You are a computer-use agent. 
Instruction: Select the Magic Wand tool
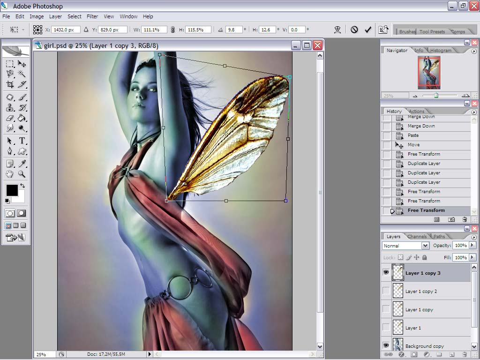coord(22,74)
